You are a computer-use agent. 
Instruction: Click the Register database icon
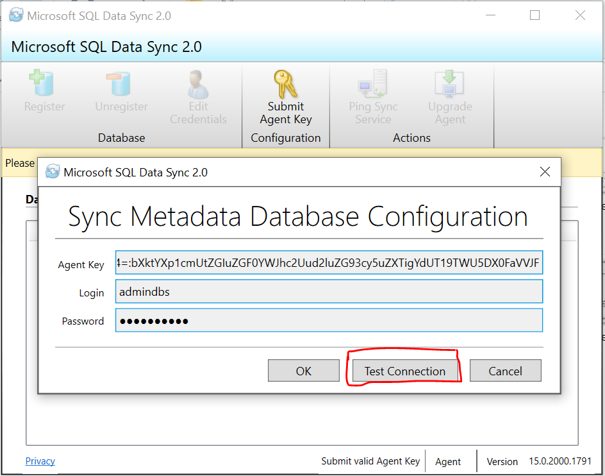[44, 84]
